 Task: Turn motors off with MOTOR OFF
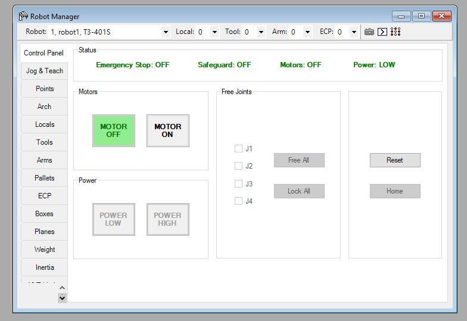(113, 130)
